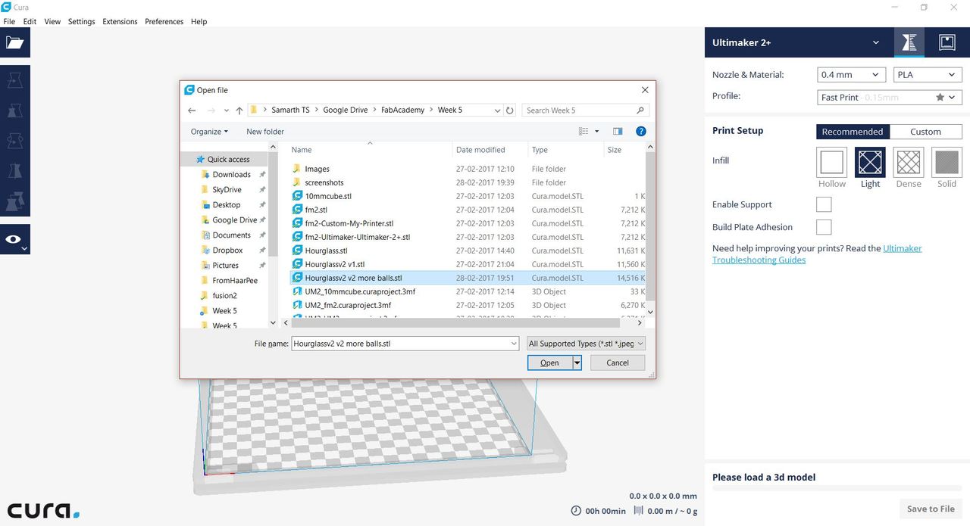The image size is (970, 526).
Task: Click the Back arrow in Open file dialog
Action: coord(192,110)
